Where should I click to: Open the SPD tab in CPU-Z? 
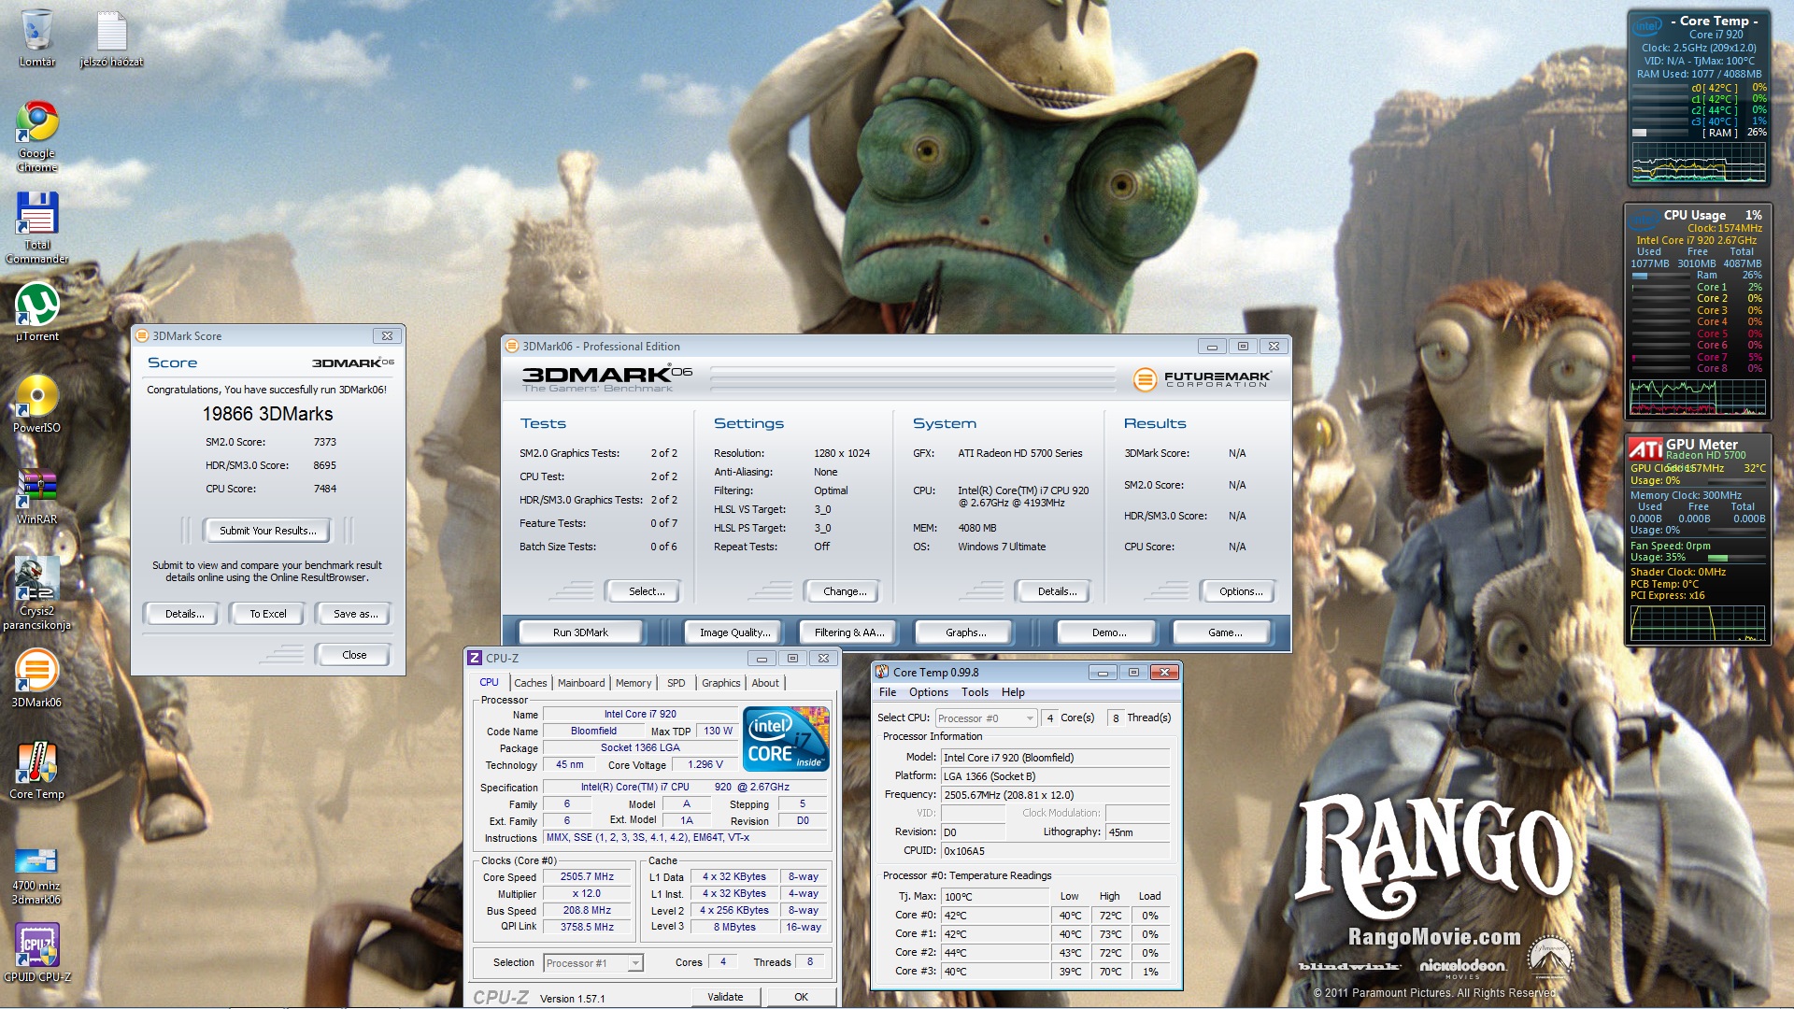(x=676, y=683)
